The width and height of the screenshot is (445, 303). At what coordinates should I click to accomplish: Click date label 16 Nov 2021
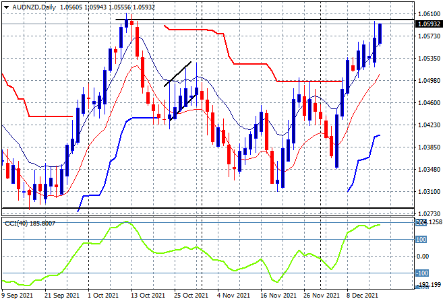[278, 296]
